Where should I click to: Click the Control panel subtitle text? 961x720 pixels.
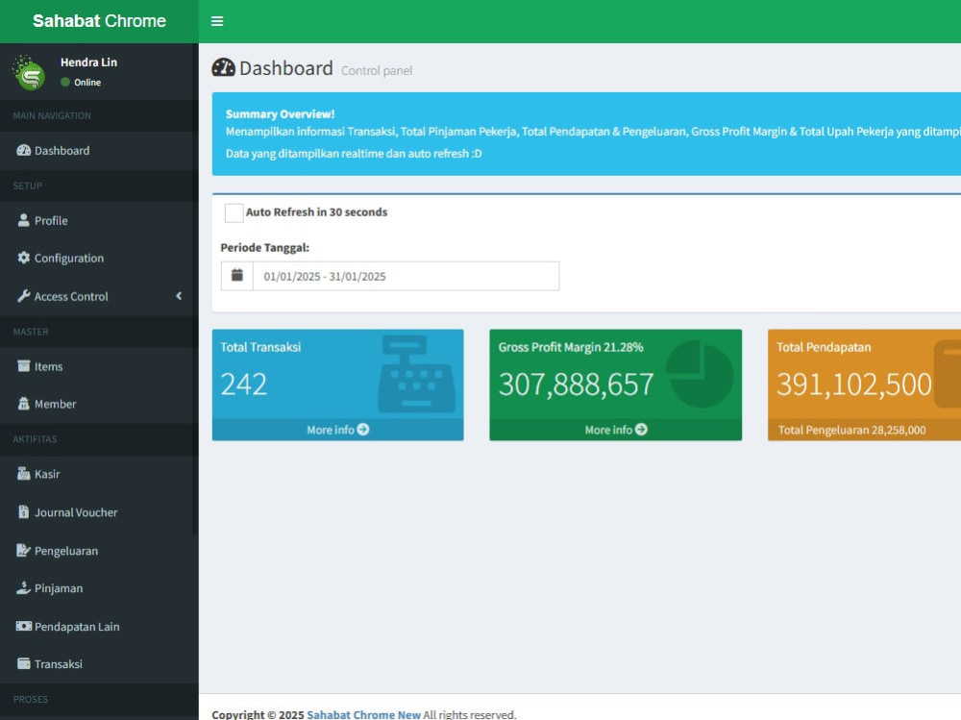[377, 70]
